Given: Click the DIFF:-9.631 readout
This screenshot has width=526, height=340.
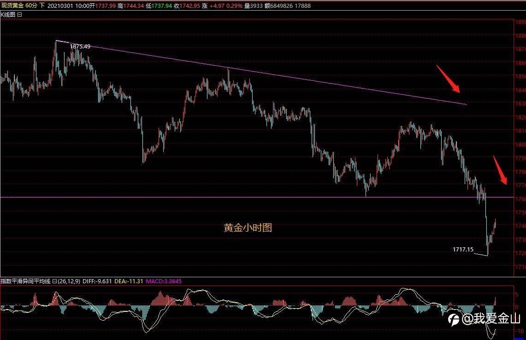Looking at the screenshot, I should point(97,281).
